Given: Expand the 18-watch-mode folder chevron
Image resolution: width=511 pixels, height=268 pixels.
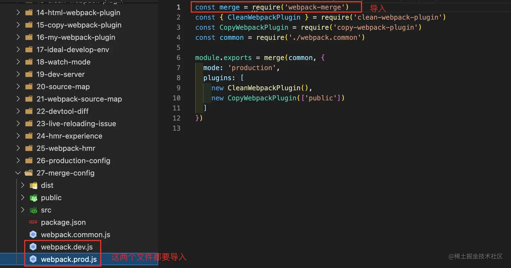Looking at the screenshot, I should 18,62.
